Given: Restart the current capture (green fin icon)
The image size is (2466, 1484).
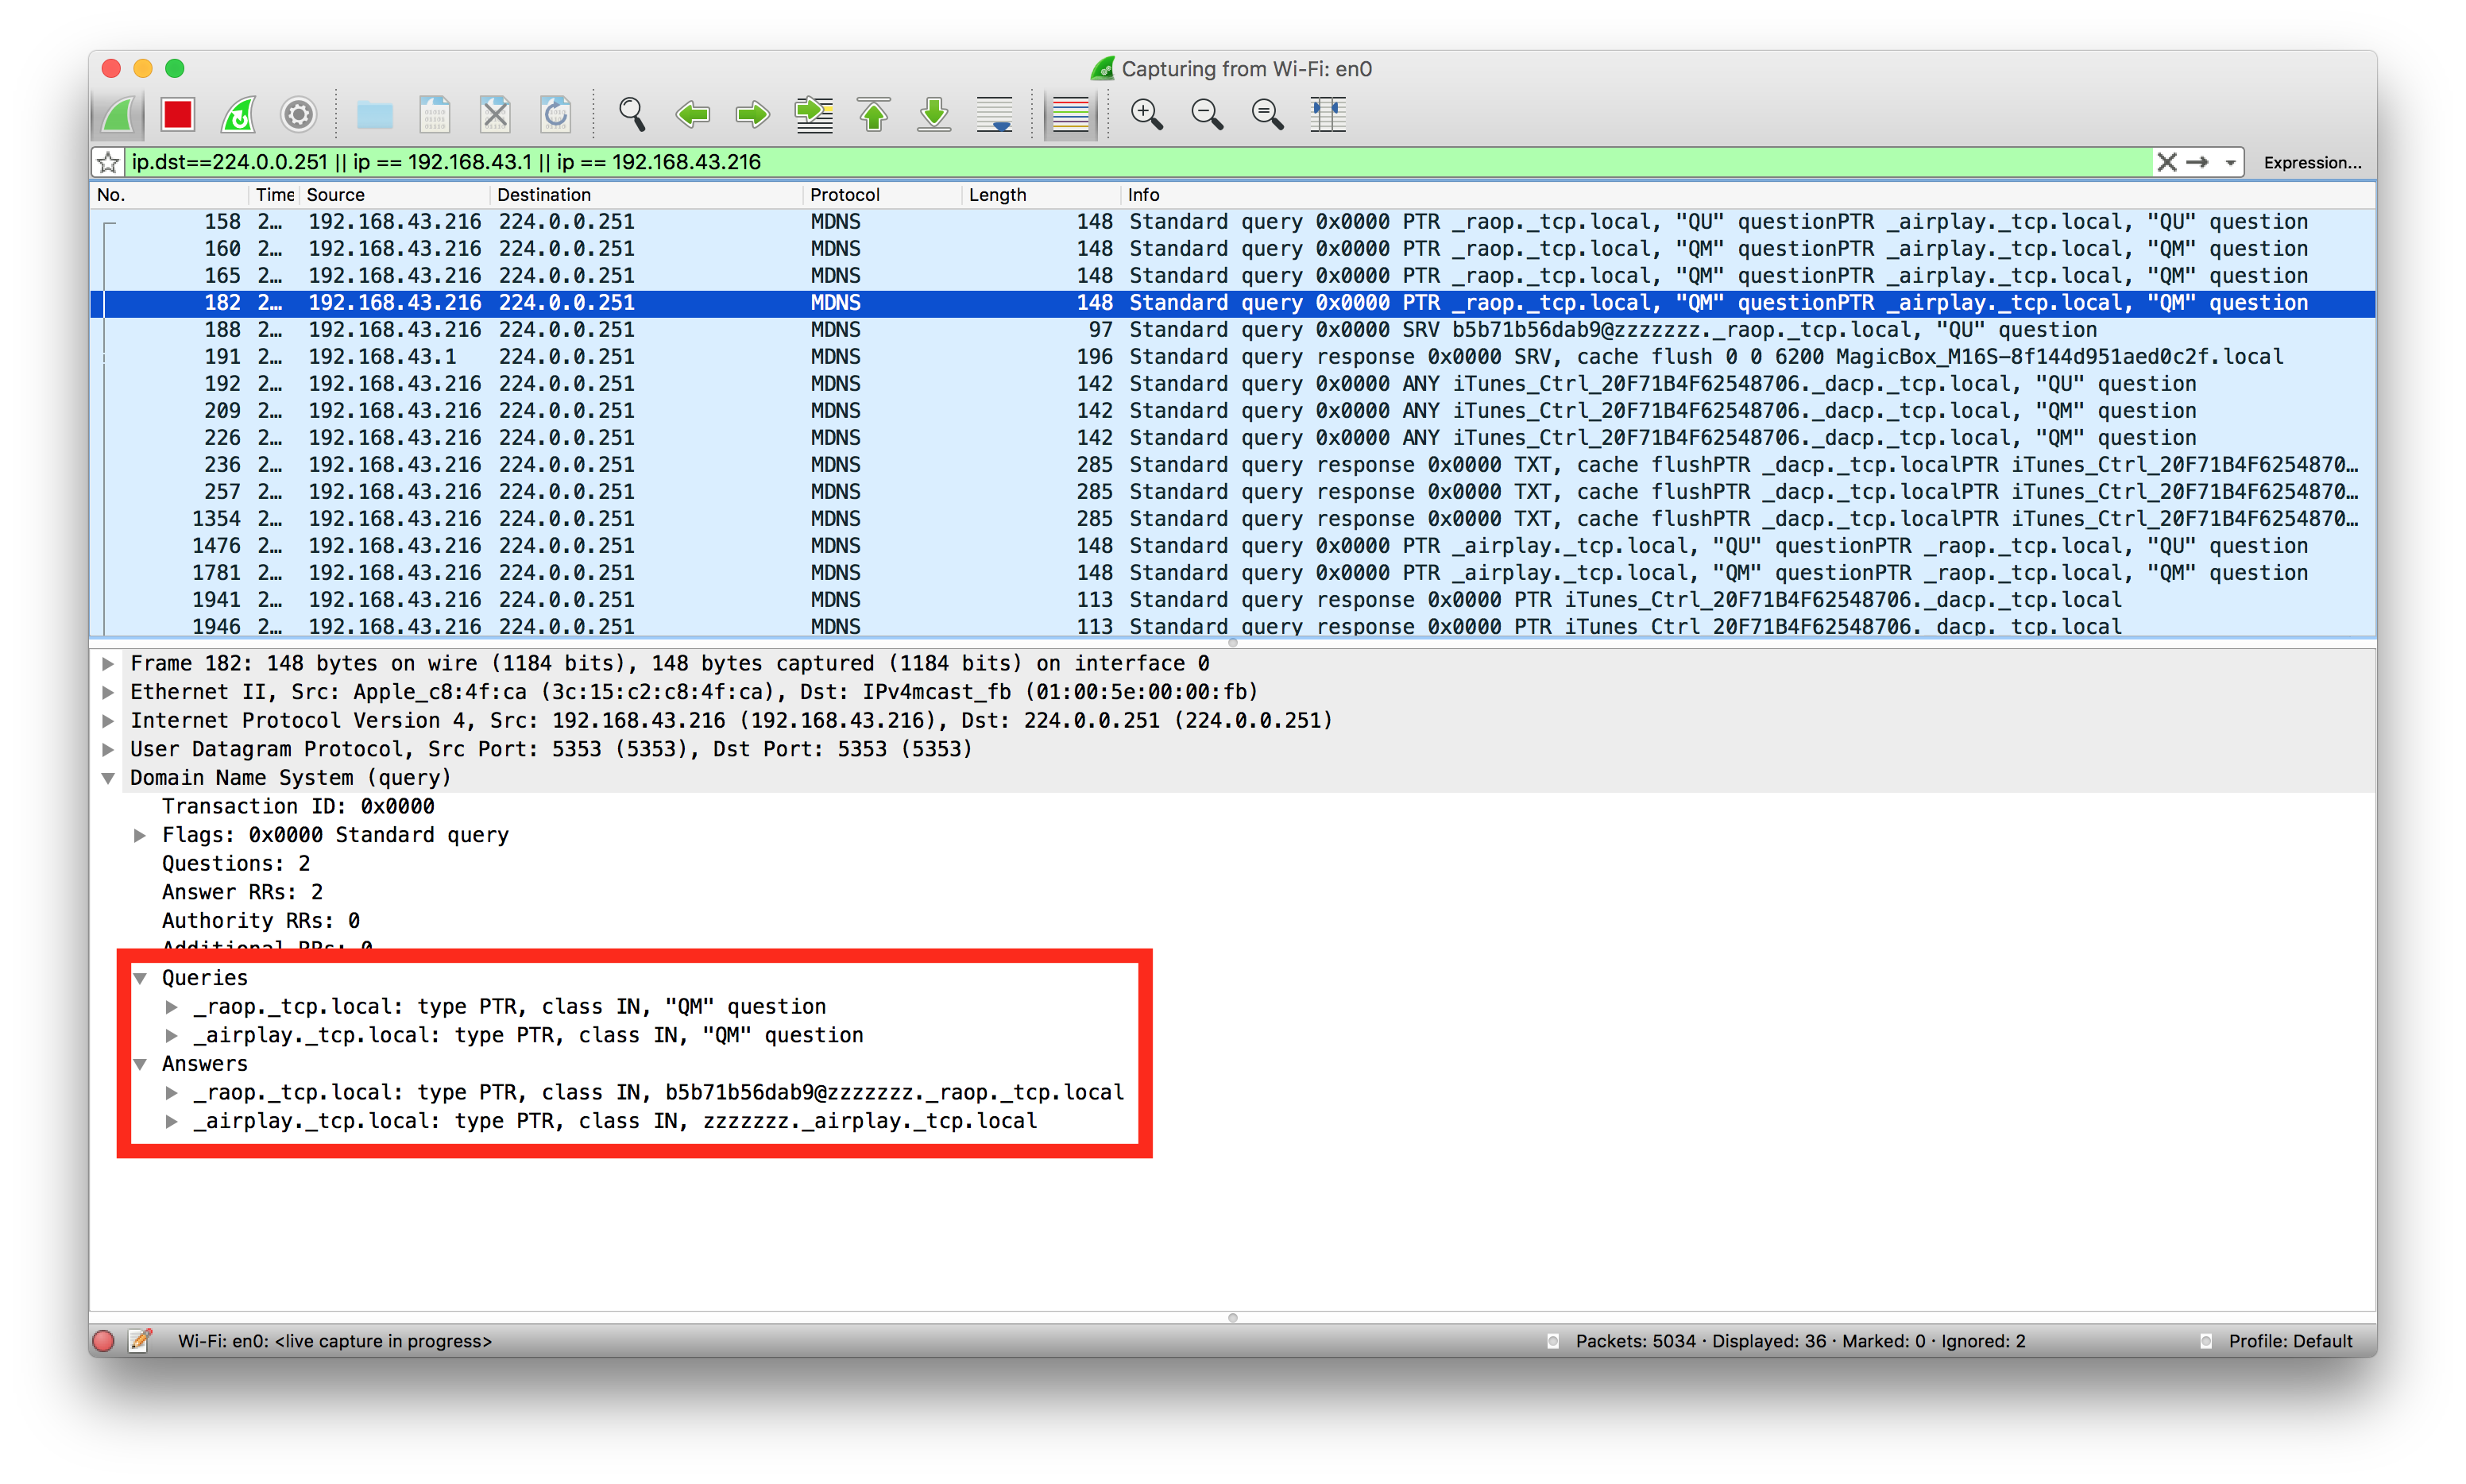Looking at the screenshot, I should pos(238,115).
